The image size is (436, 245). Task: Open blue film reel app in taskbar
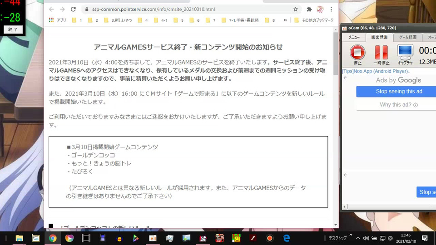103,238
